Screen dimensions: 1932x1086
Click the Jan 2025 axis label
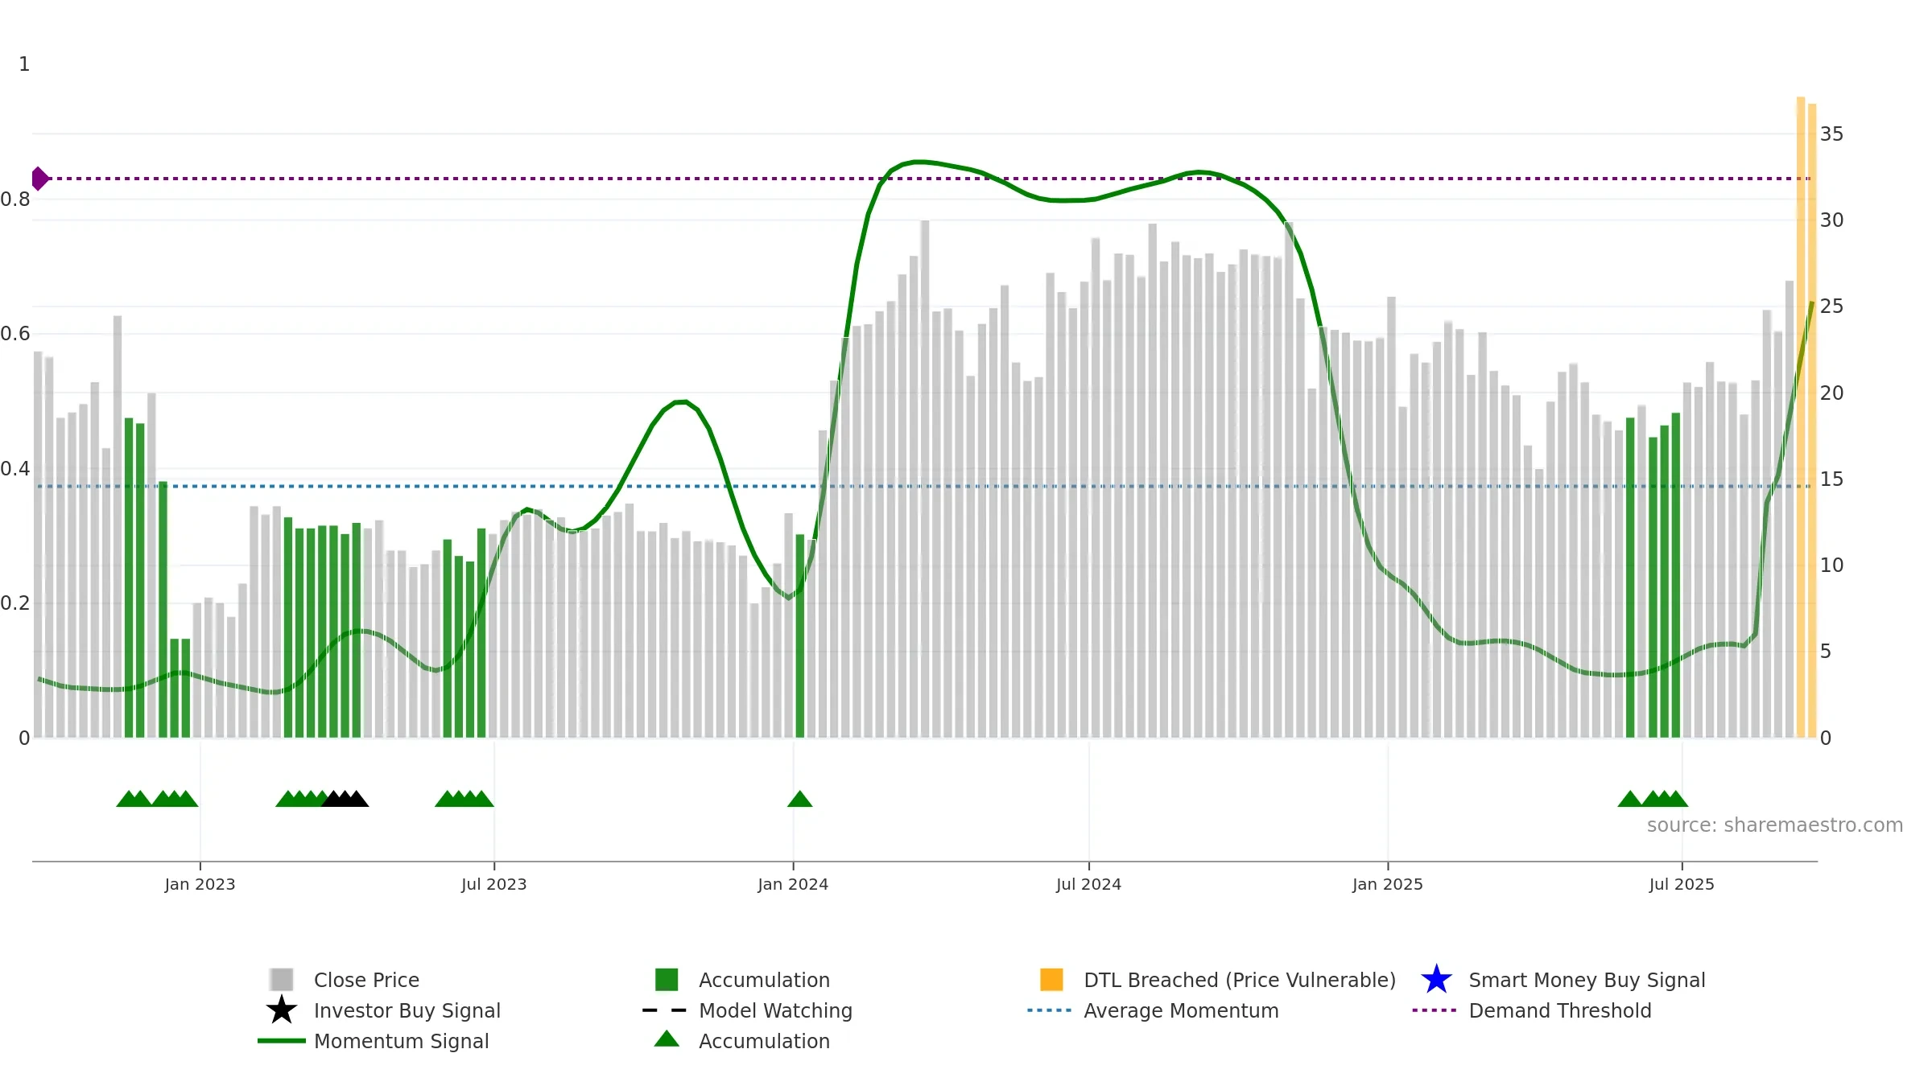click(1388, 884)
